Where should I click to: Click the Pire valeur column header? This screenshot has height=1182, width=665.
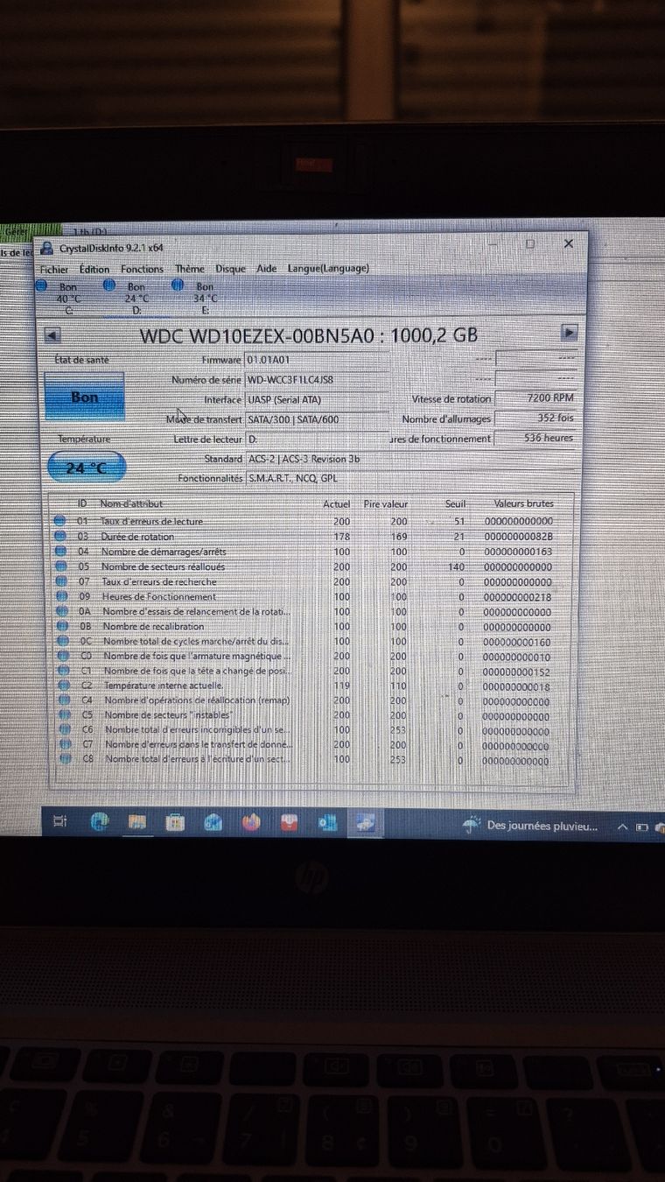[385, 504]
